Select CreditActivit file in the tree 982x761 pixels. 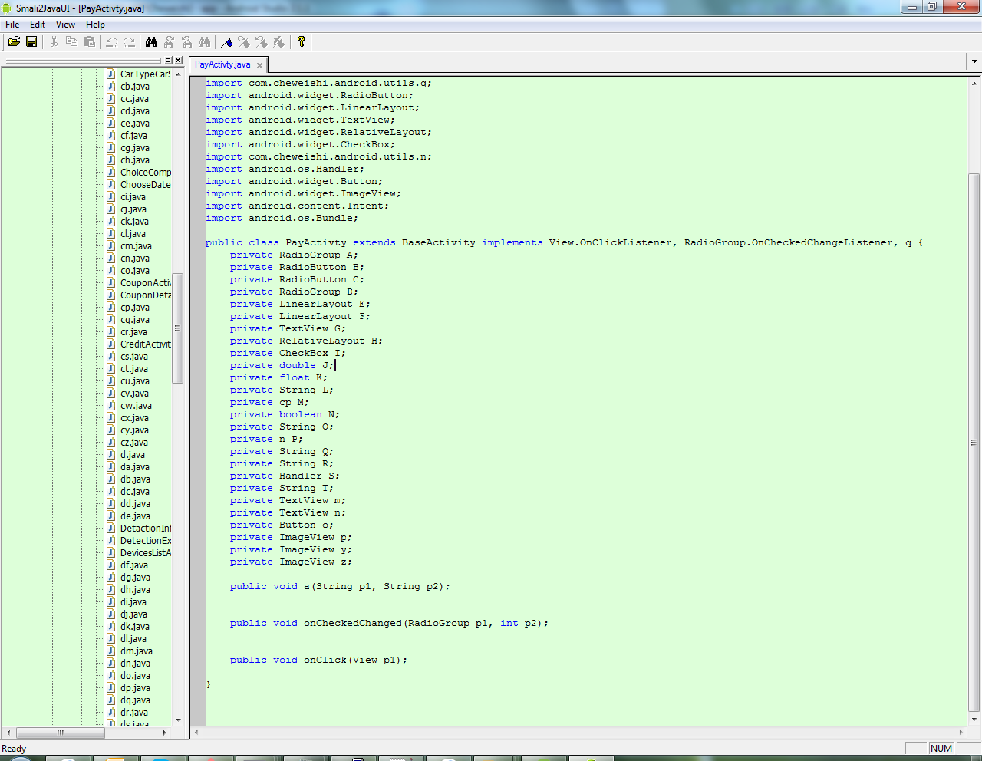pos(145,344)
